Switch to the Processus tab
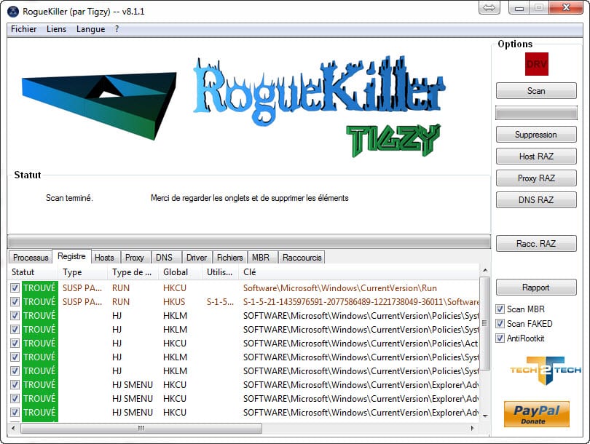Viewport: 590px width, 444px height. coord(31,258)
